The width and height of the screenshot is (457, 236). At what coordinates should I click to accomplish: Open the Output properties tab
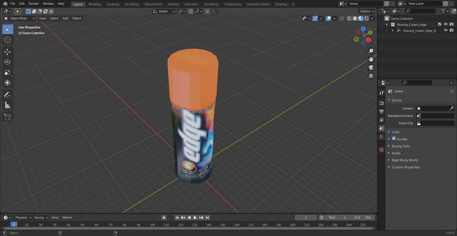(x=381, y=111)
